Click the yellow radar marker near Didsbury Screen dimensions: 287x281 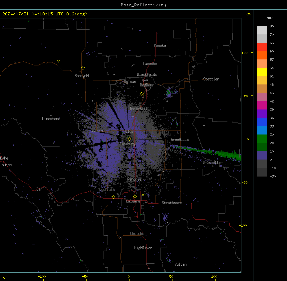[129, 139]
